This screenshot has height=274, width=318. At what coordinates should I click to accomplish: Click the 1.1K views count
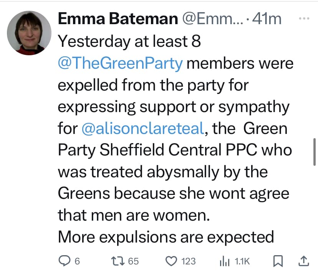pos(242,261)
